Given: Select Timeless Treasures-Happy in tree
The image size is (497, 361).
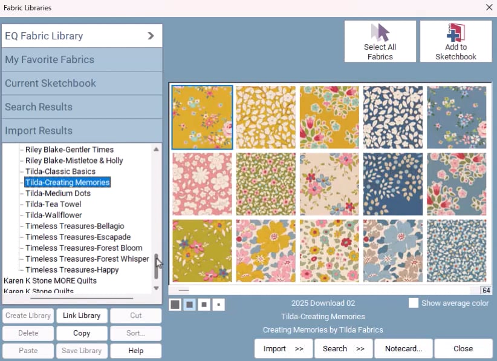Looking at the screenshot, I should point(73,270).
